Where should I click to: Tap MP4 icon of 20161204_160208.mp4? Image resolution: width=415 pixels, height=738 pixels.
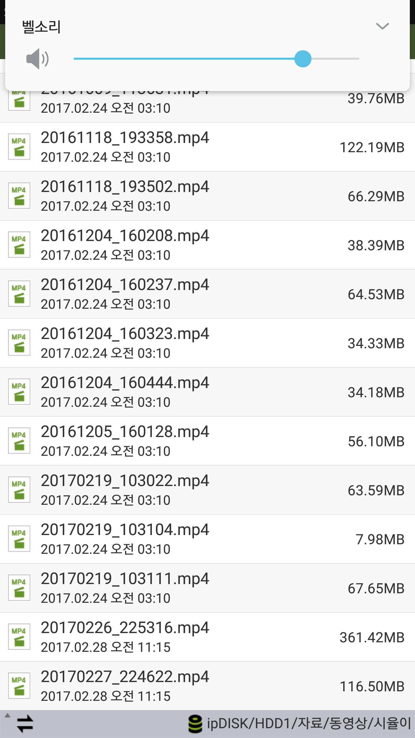tap(19, 245)
